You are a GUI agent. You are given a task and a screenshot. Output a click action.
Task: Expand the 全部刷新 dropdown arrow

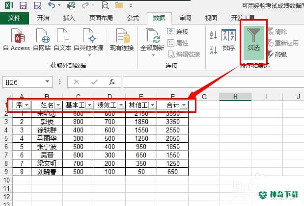coord(153,55)
